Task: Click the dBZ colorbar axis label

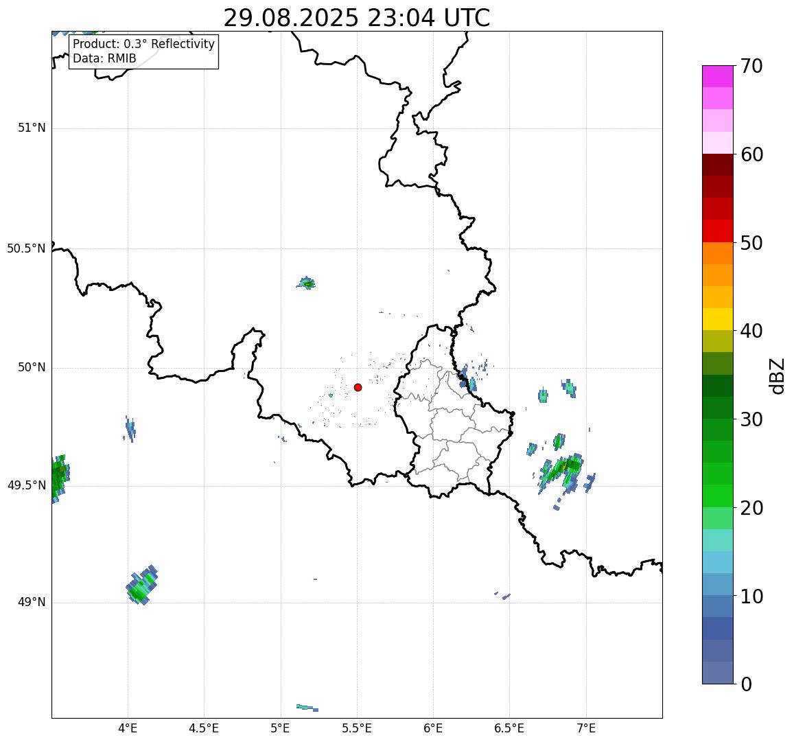Action: pos(776,376)
